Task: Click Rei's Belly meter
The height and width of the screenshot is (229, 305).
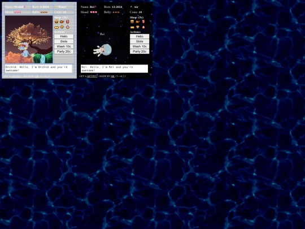Action: 116,12
